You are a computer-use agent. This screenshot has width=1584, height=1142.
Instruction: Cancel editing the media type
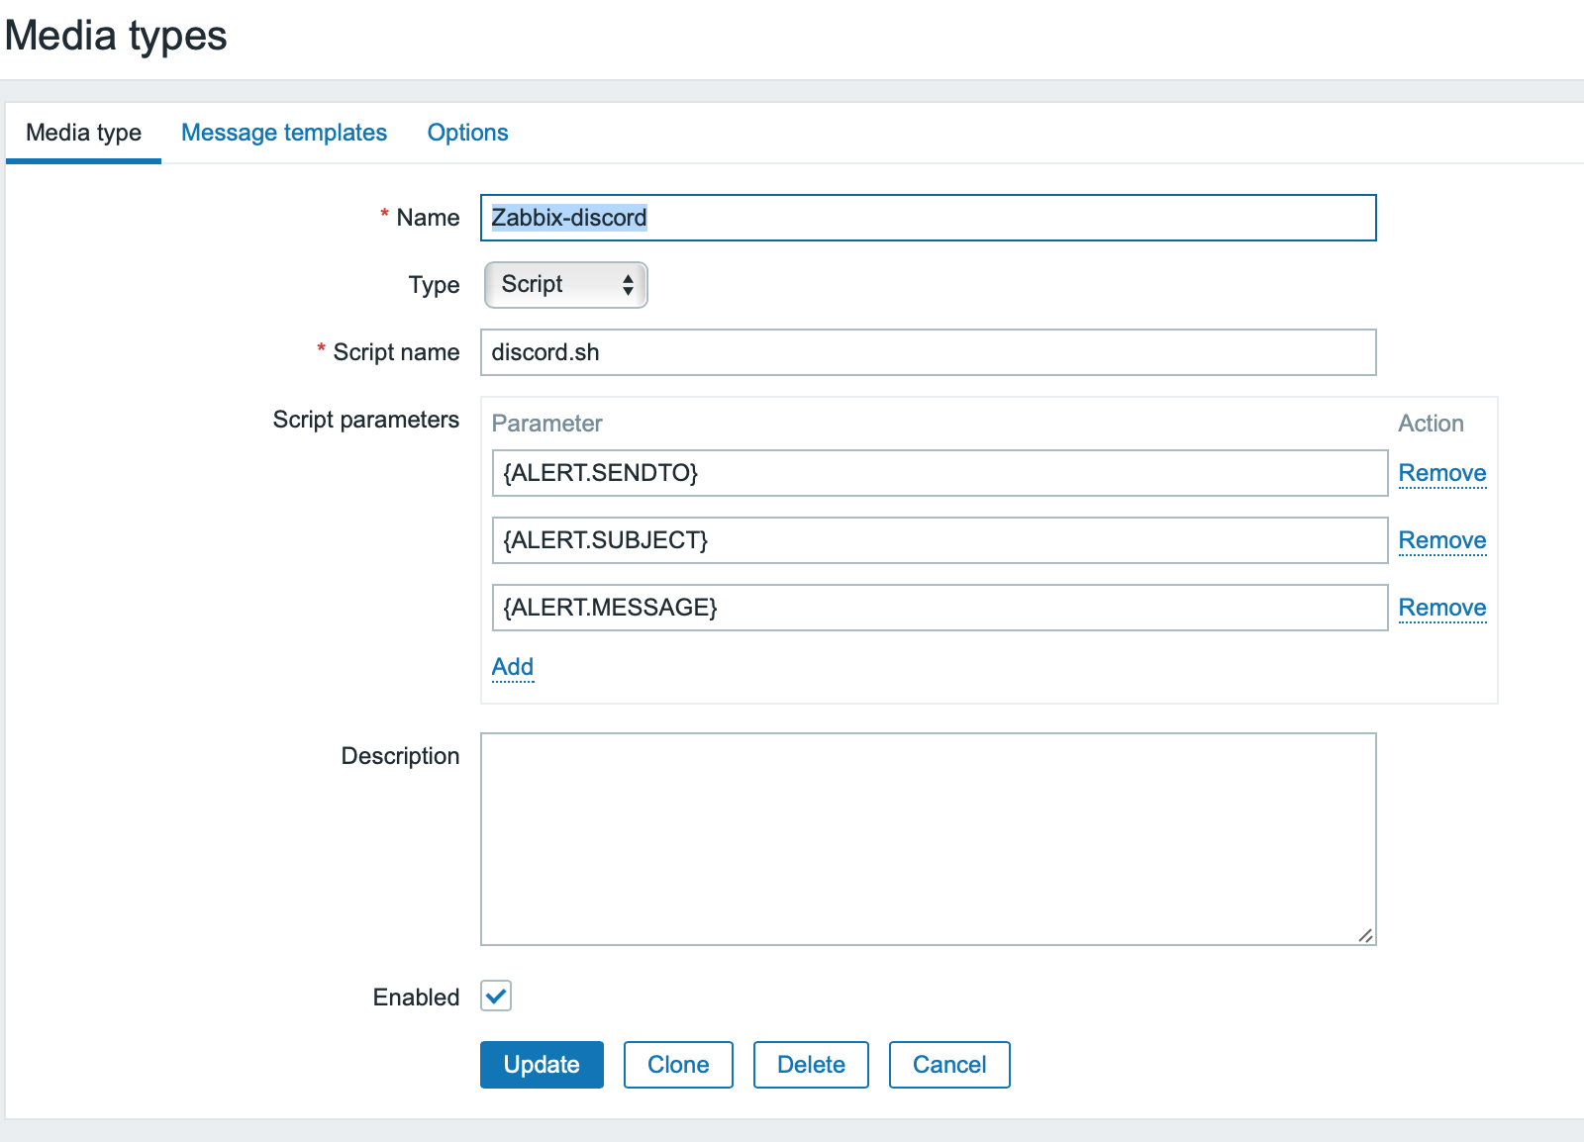[x=948, y=1065]
